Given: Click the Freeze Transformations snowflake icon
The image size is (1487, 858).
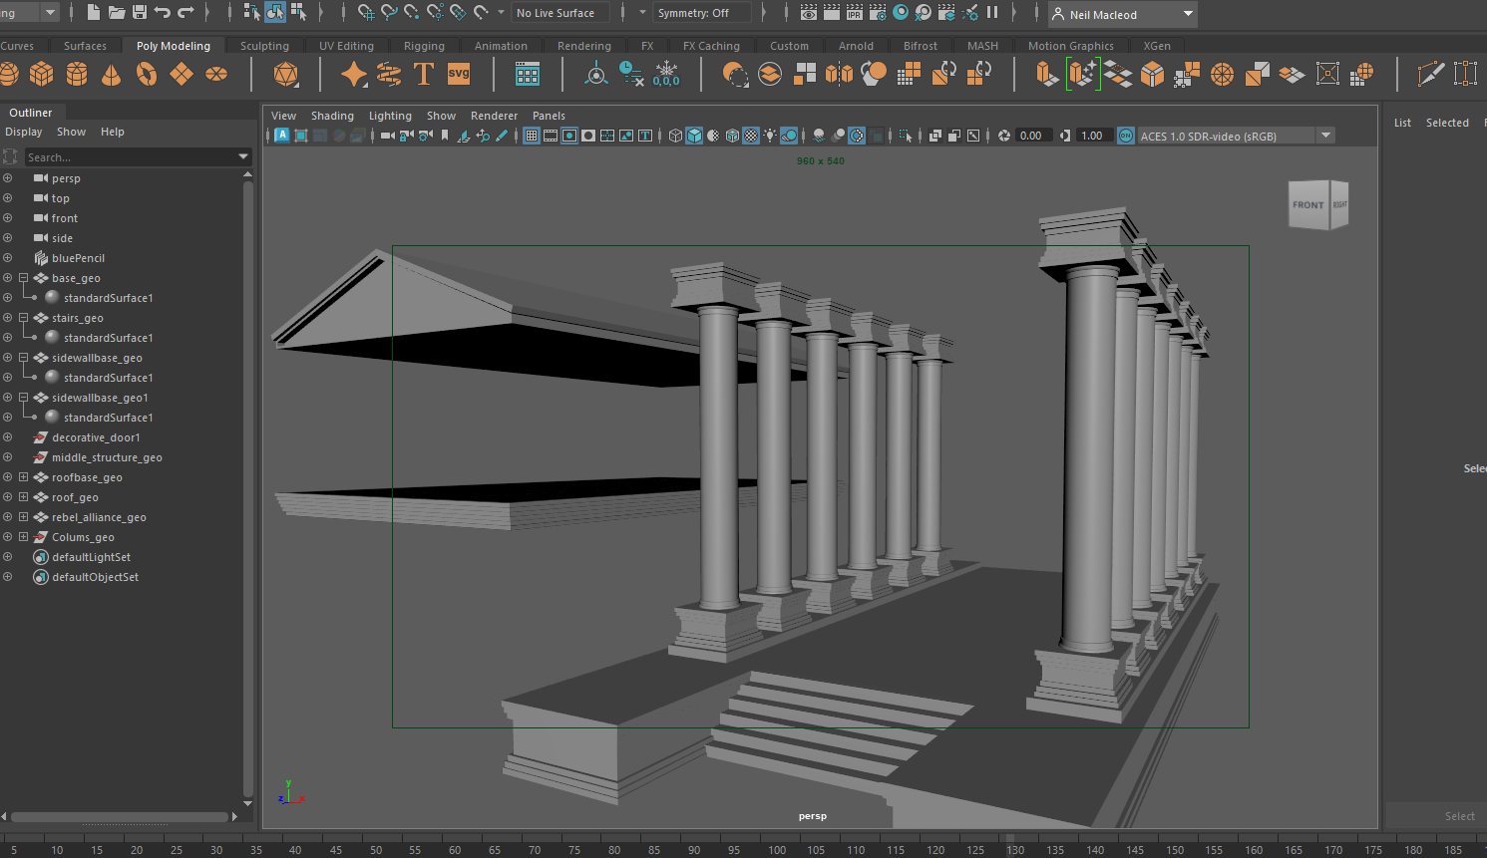Looking at the screenshot, I should (x=666, y=74).
